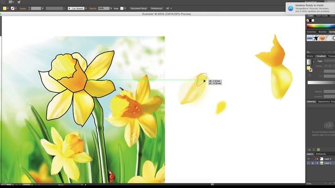Screen dimensions: 335x188
Task: Select the black ink splat symbol
Action: 316,38
